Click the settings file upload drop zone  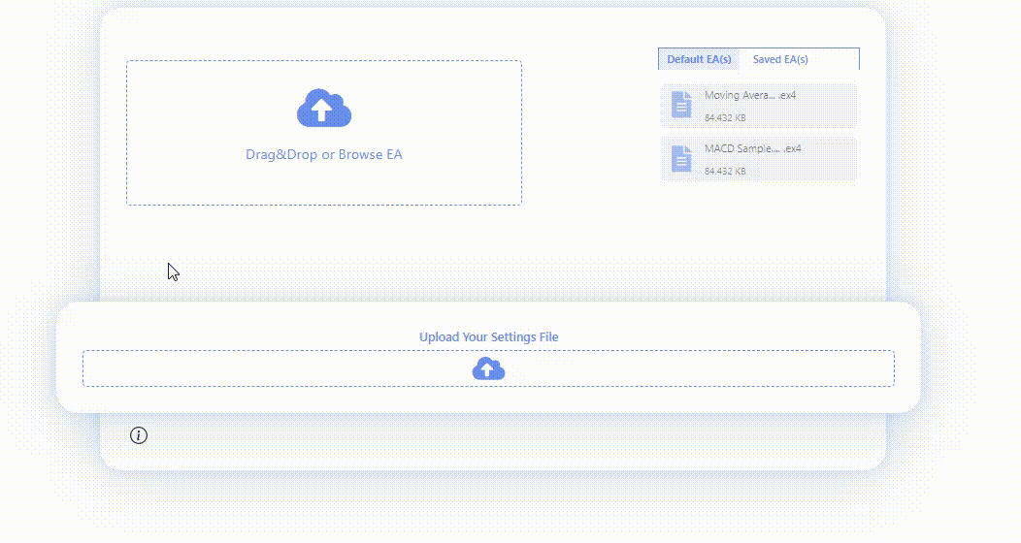tap(488, 368)
